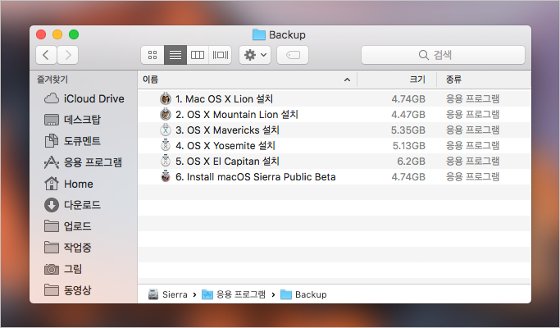Toggle sort direction arrow in name column
This screenshot has height=328, width=560.
[347, 80]
